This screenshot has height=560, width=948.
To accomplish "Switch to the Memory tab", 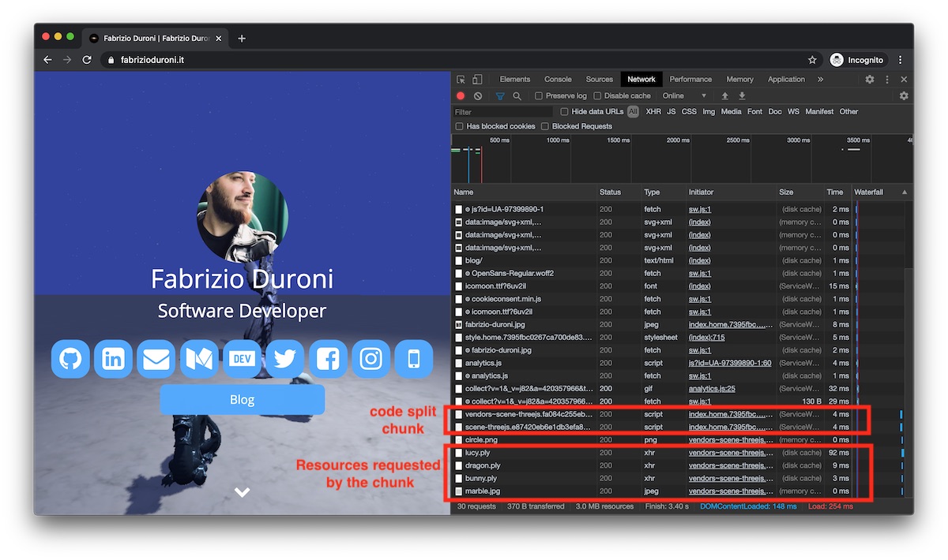I will (740, 80).
